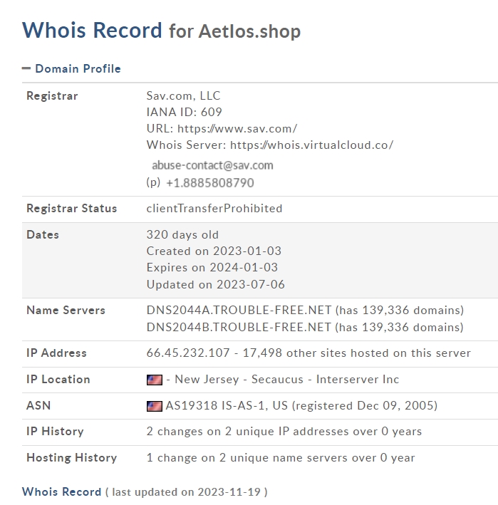Click the US flag icon in ASN row
This screenshot has height=505, width=498.
[x=155, y=406]
